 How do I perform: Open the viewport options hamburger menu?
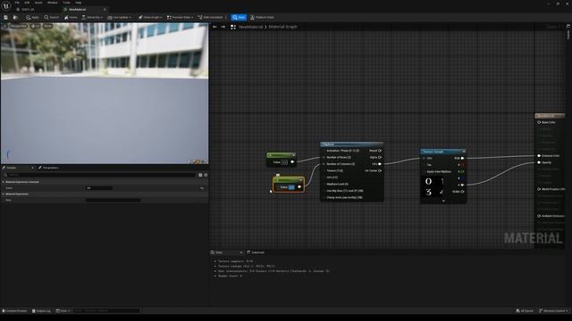click(x=4, y=26)
